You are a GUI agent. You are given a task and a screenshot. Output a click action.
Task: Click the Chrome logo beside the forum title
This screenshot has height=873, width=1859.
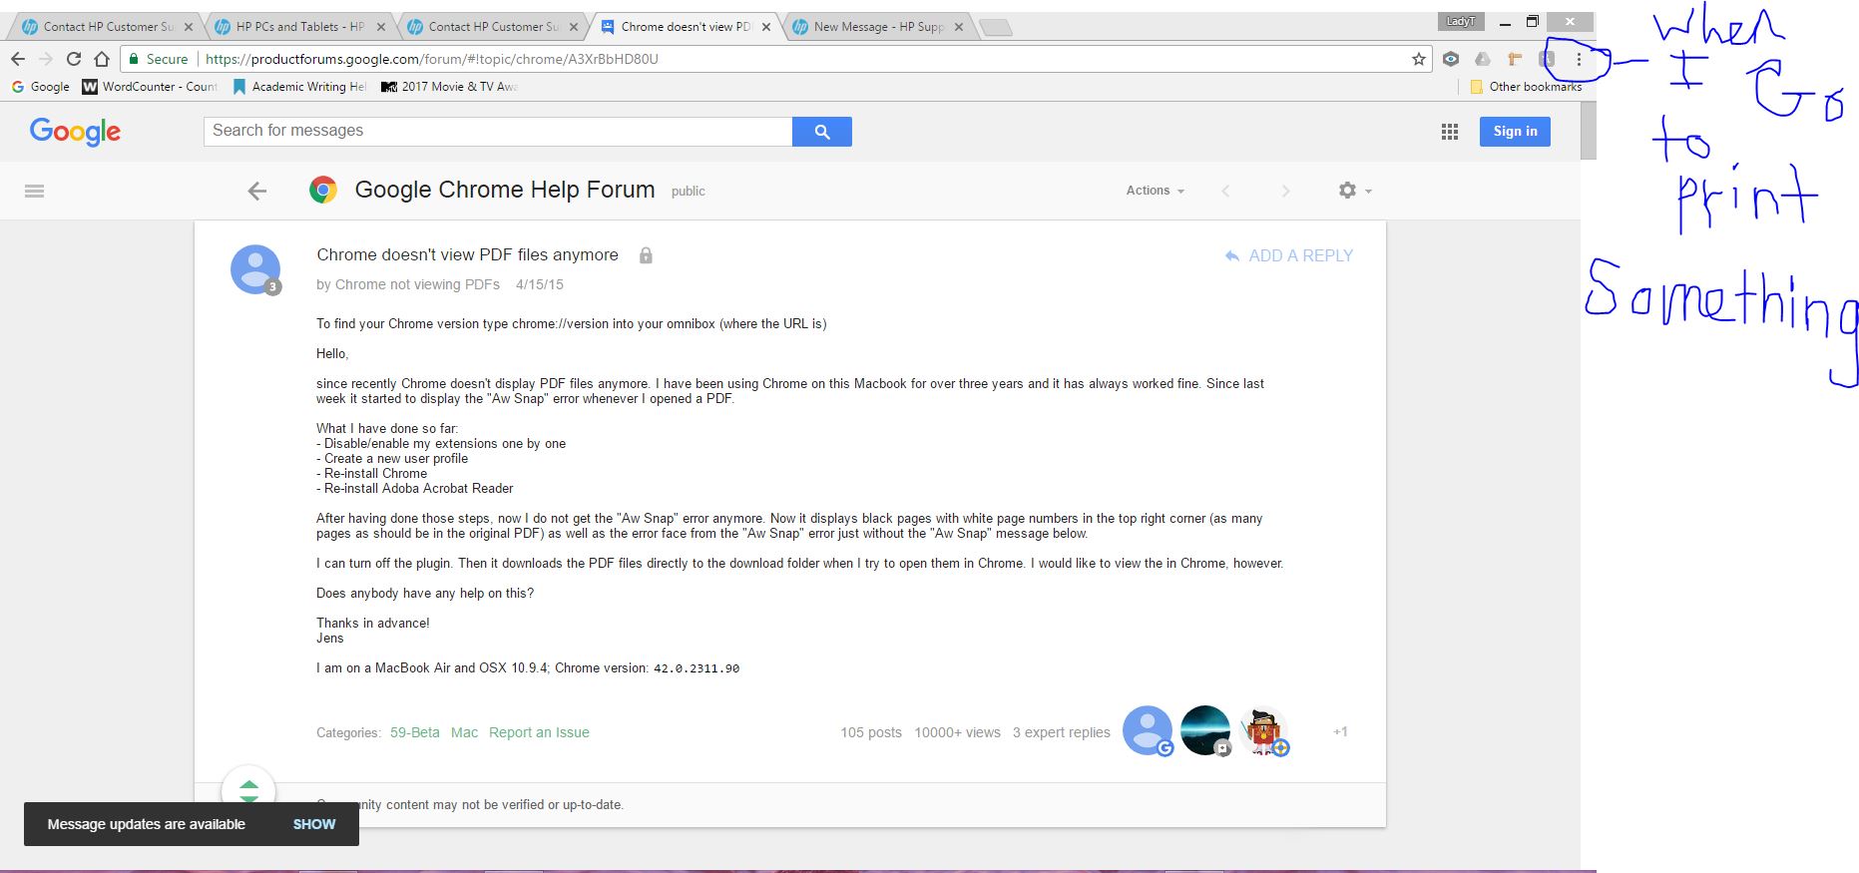pyautogui.click(x=323, y=190)
